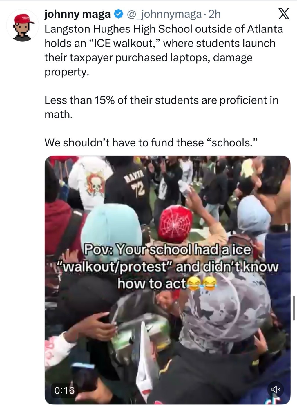Viewport: 297px width, 407px height.
Task: Unmute the video with the speaker icon
Action: (x=275, y=389)
